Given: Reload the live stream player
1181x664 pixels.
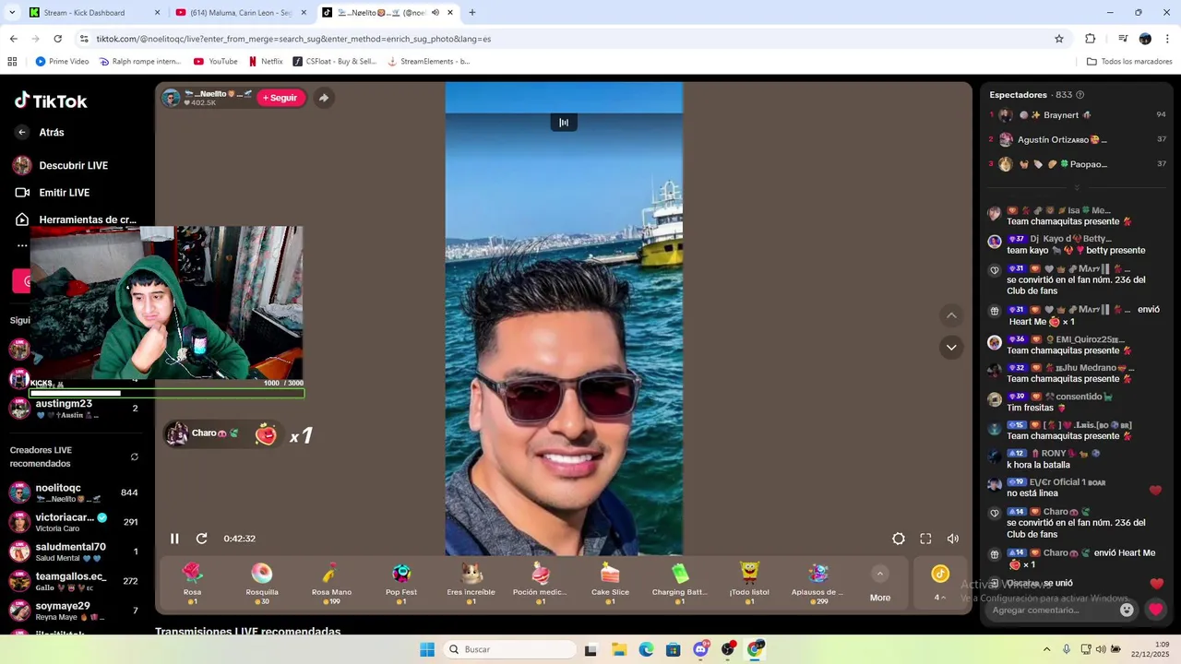Looking at the screenshot, I should pos(202,539).
